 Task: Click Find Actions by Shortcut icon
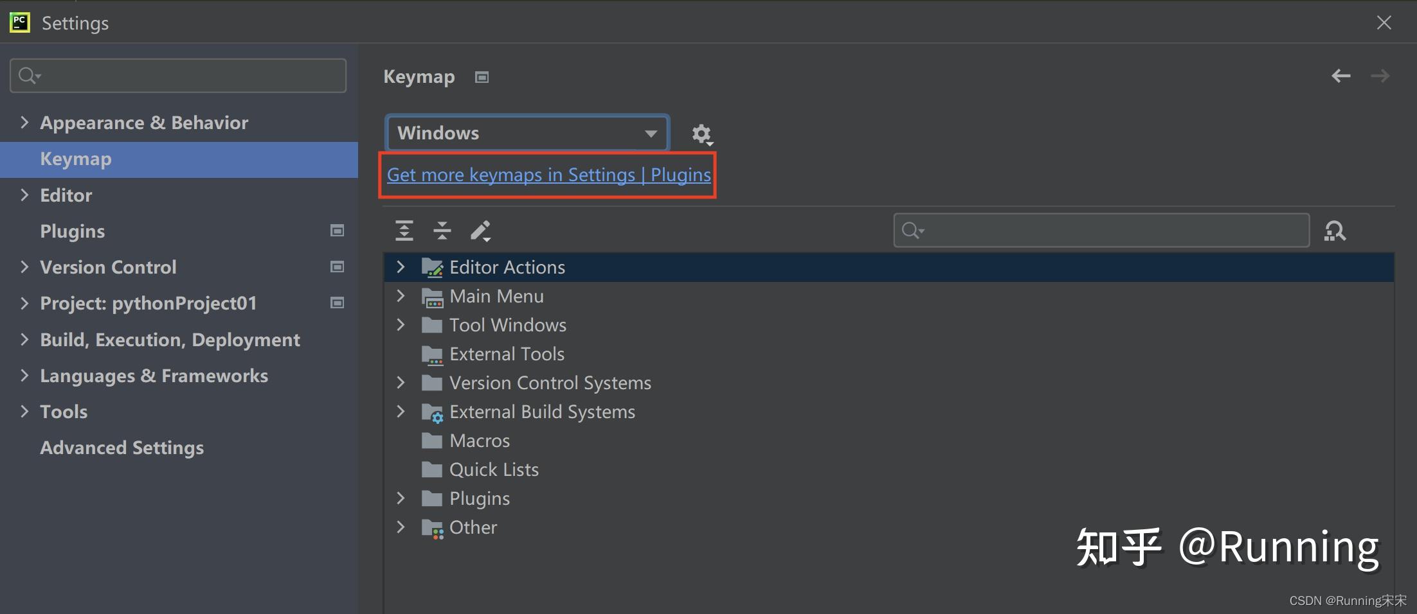click(1335, 231)
